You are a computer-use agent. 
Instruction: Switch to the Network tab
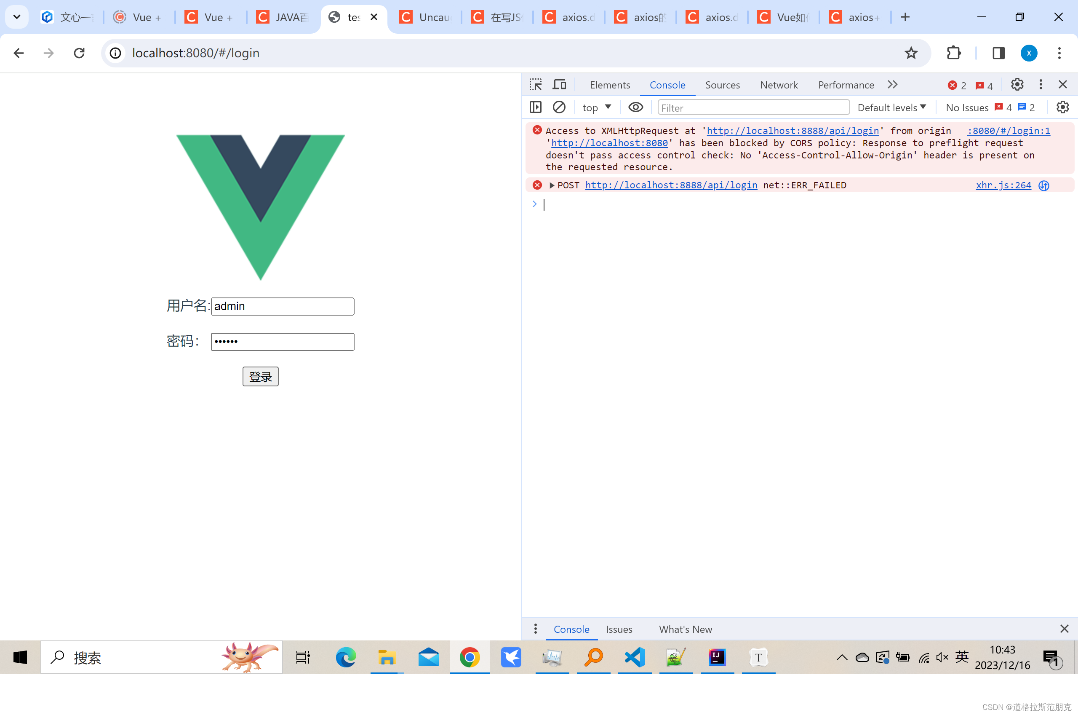pyautogui.click(x=779, y=85)
